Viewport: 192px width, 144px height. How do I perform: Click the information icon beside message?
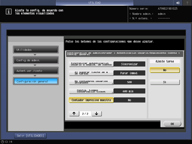(x=9, y=12)
